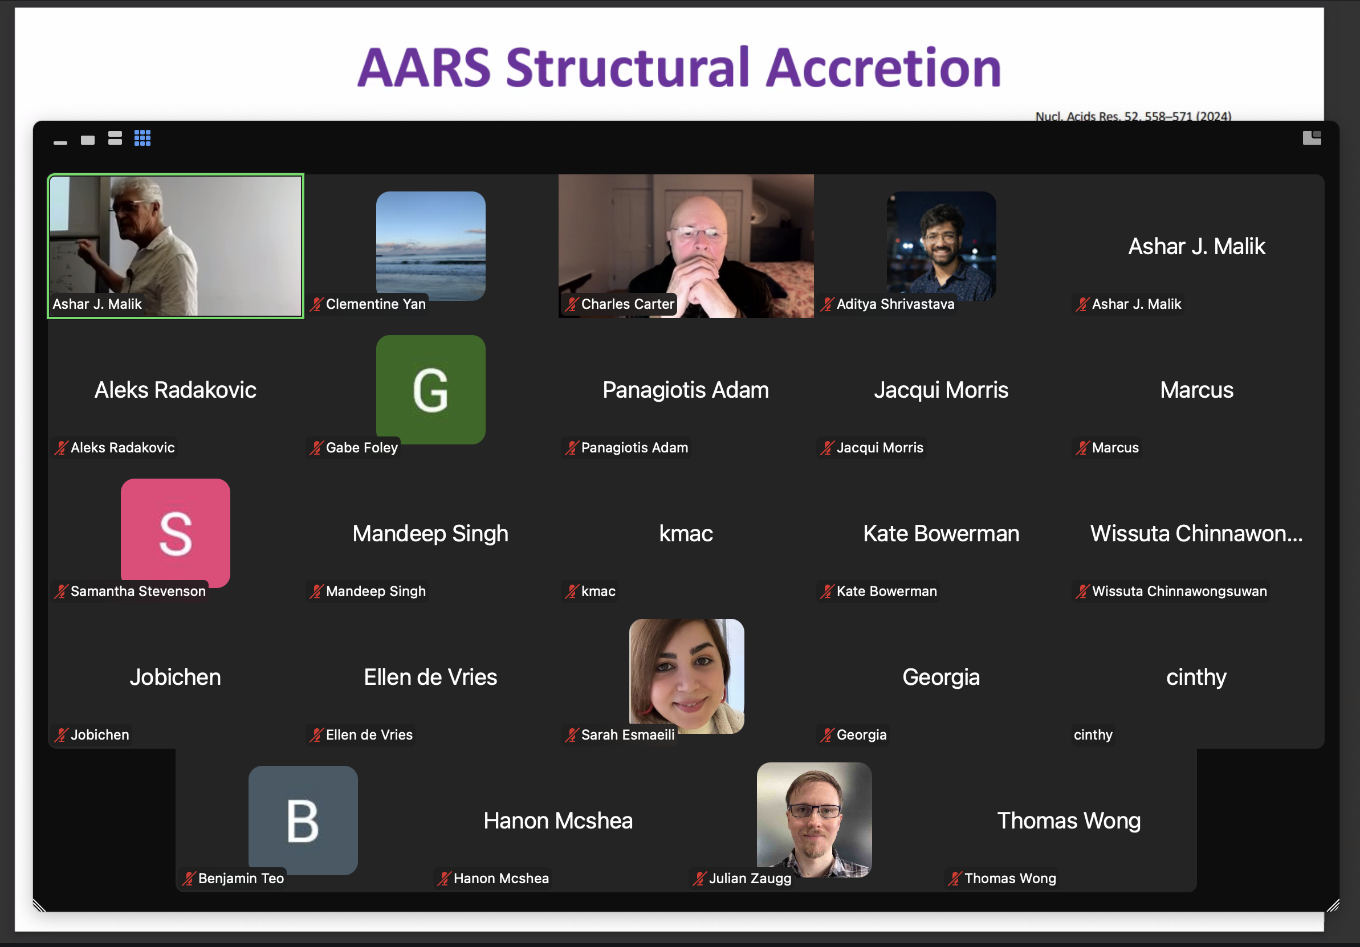Click the Wissuta Chinnawongsuwan name label
The image size is (1360, 947).
[1179, 591]
